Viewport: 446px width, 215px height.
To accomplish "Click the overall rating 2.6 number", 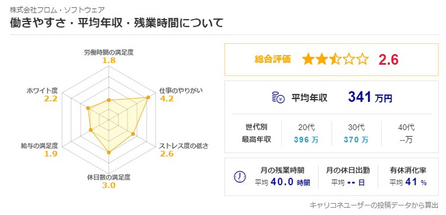I will [x=388, y=59].
